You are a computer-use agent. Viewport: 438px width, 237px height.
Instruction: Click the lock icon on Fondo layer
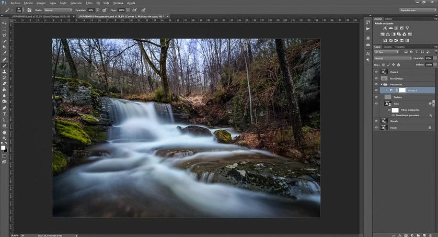click(x=430, y=127)
